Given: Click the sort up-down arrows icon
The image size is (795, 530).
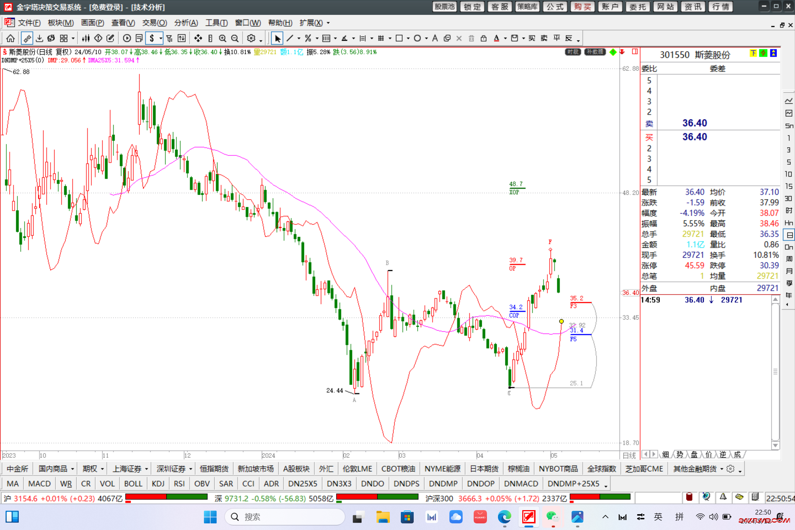Looking at the screenshot, I should click(181, 38).
